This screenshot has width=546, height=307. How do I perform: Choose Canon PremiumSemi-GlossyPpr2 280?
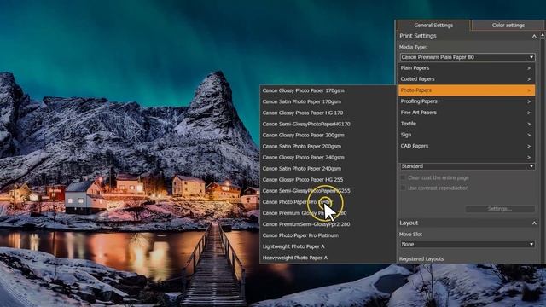[x=328, y=224]
